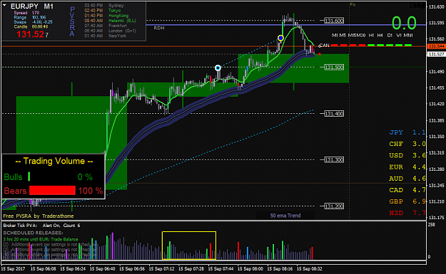Click the NZD 7.7 strength row

(x=407, y=213)
